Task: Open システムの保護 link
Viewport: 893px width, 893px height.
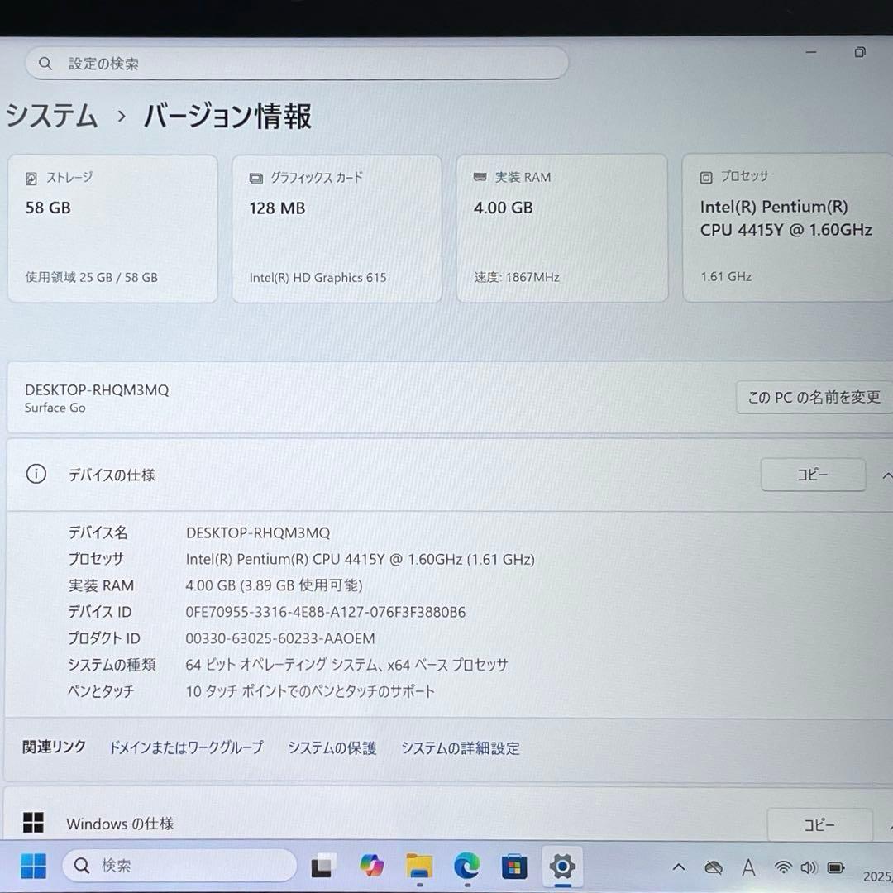Action: (332, 747)
